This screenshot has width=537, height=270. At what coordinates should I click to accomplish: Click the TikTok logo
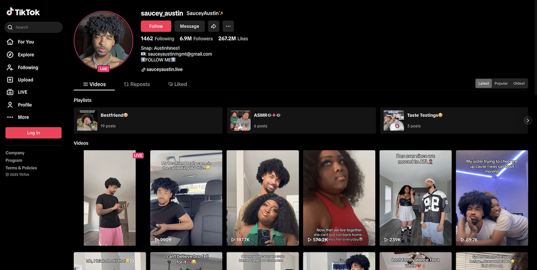tap(23, 12)
